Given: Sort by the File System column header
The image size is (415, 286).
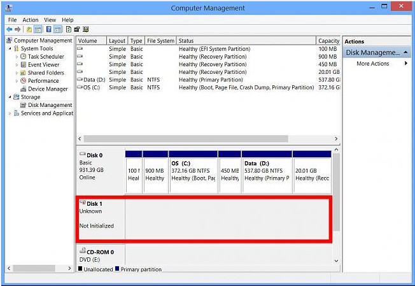Looking at the screenshot, I should 160,41.
